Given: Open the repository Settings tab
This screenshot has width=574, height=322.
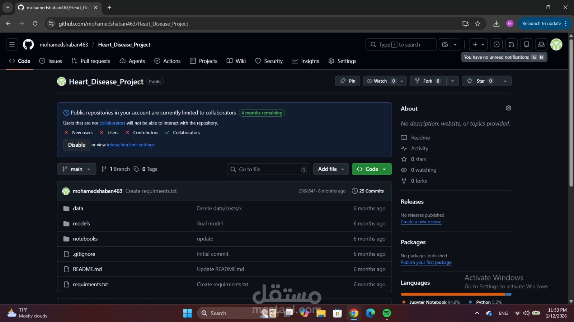Looking at the screenshot, I should coord(342,61).
